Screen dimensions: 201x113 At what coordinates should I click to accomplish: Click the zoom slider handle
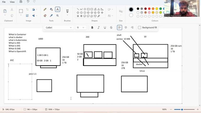pos(182,110)
